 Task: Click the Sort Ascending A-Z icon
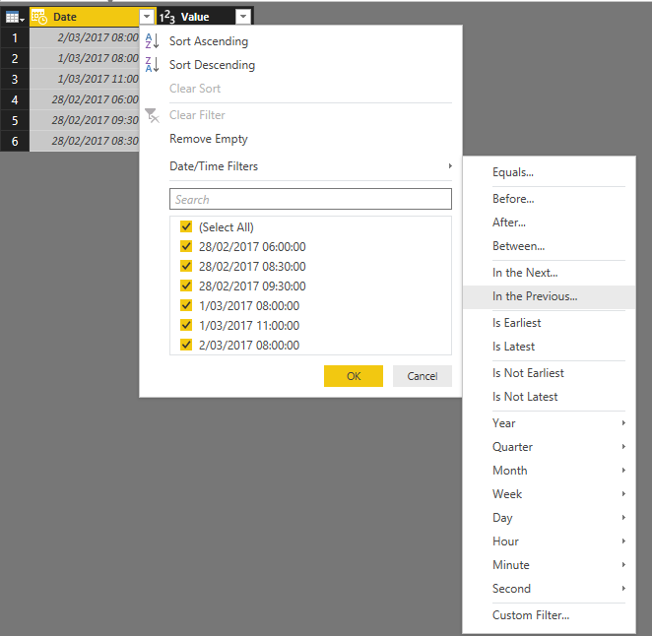click(x=152, y=41)
